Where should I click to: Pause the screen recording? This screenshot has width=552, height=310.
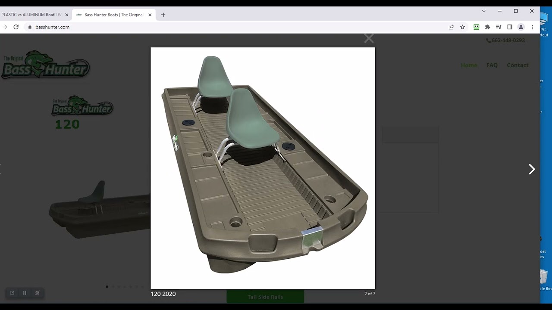click(25, 293)
